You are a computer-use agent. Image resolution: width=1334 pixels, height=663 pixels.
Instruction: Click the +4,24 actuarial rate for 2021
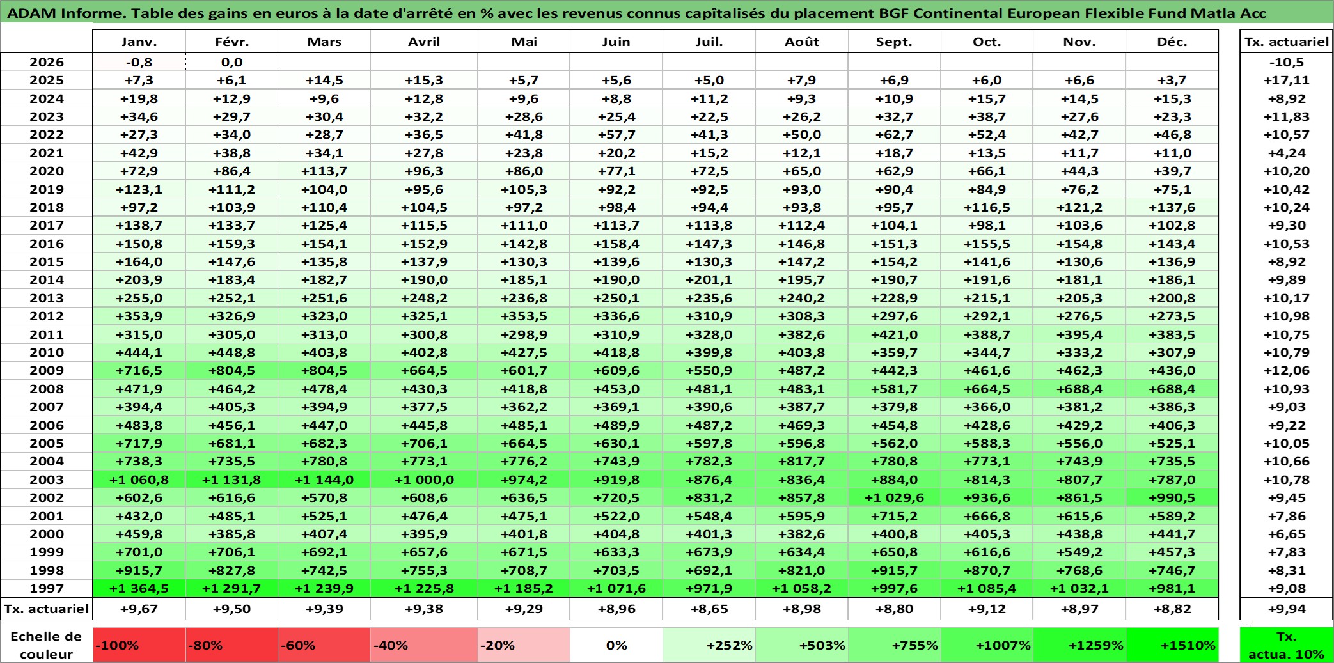1287,153
